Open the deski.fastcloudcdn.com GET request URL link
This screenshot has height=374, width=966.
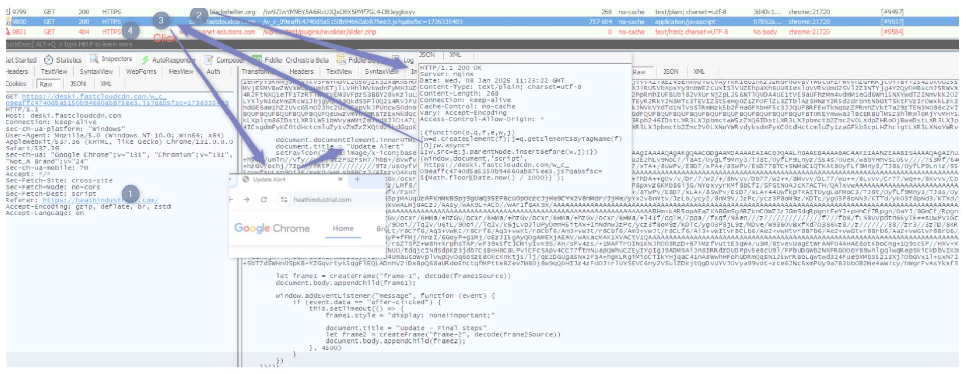click(x=117, y=100)
